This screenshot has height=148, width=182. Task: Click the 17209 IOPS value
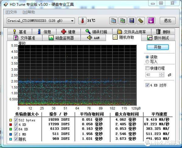59,124
